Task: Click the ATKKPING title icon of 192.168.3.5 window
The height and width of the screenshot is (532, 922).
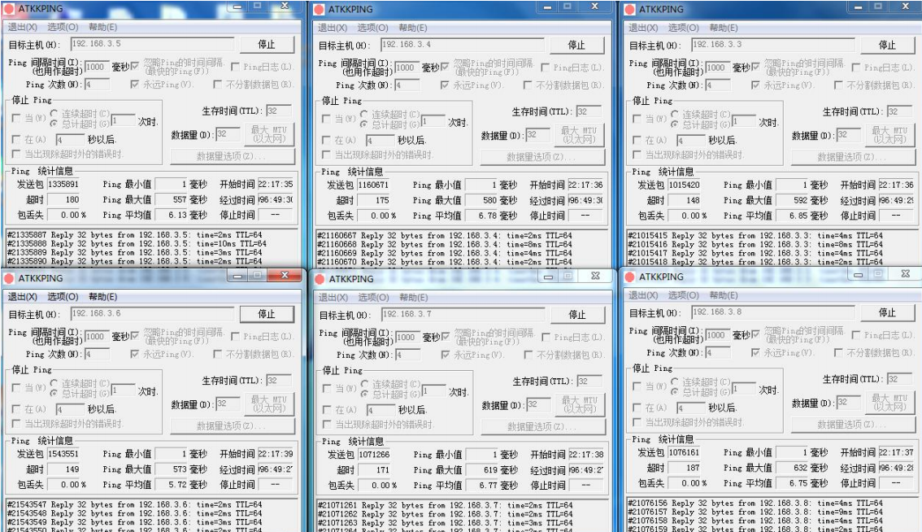Action: [x=9, y=9]
